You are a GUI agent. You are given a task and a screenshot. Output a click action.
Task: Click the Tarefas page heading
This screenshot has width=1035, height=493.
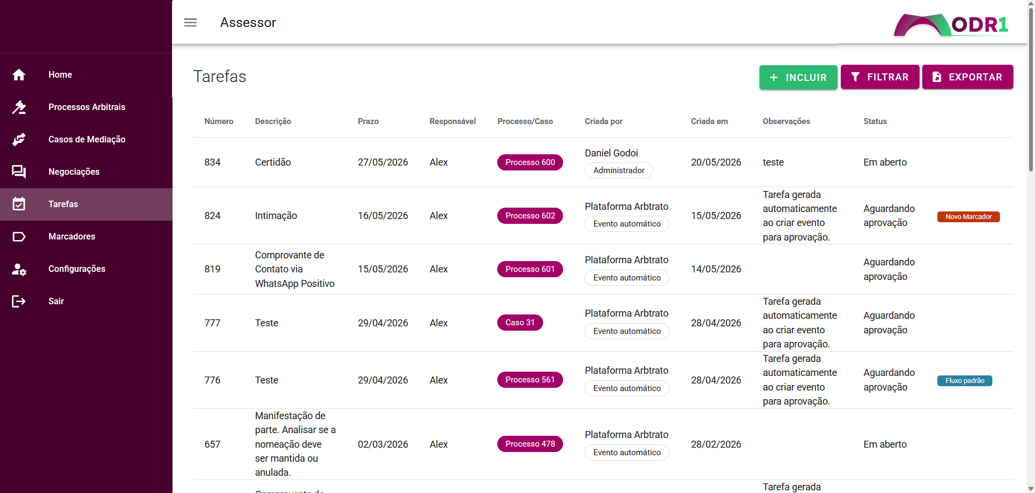click(x=220, y=77)
